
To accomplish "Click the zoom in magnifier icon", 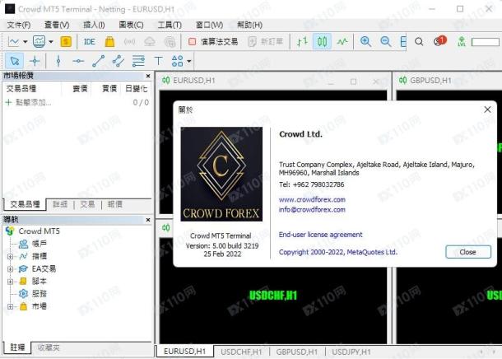I will [366, 41].
